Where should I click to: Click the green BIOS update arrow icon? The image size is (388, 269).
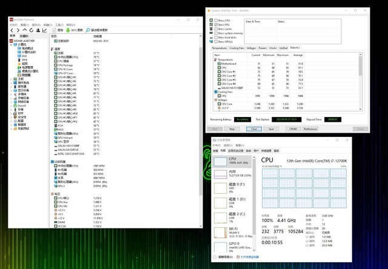click(68, 30)
